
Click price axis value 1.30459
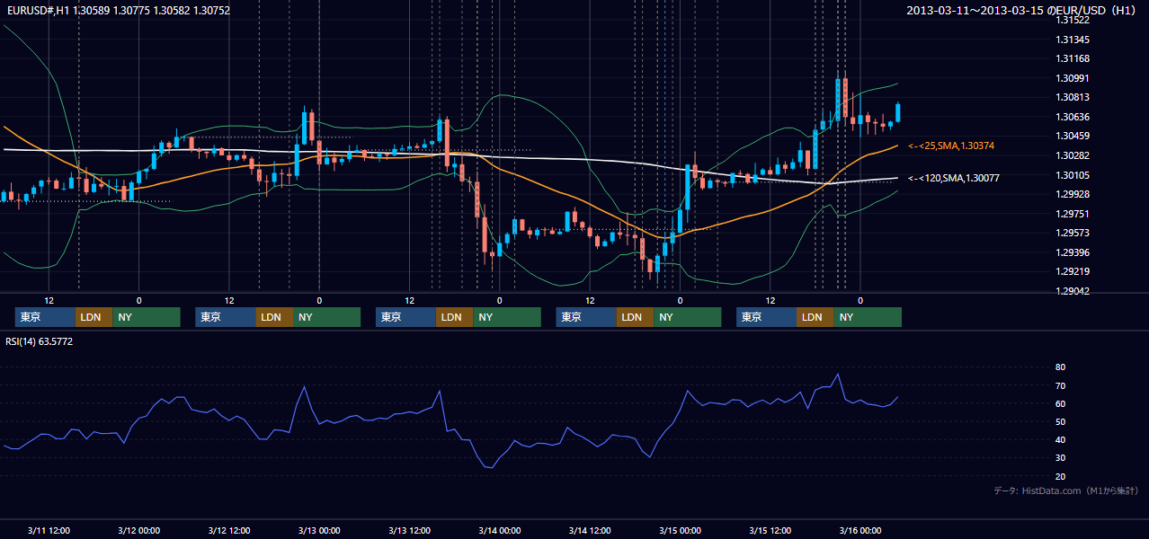tap(1073, 136)
